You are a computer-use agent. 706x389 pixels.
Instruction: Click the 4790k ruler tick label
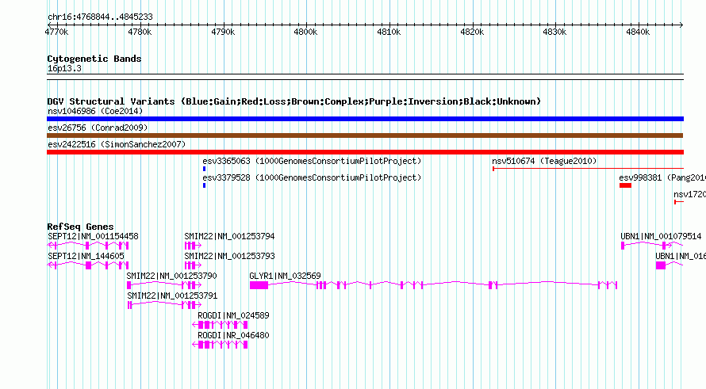pos(223,32)
